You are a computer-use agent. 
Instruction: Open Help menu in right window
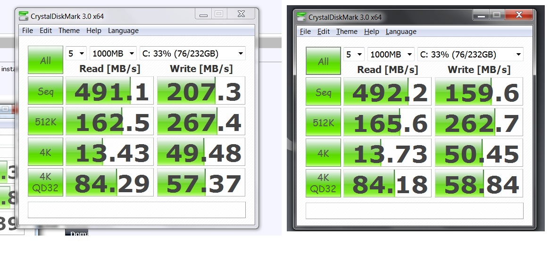coord(371,32)
